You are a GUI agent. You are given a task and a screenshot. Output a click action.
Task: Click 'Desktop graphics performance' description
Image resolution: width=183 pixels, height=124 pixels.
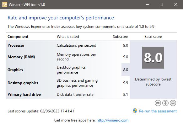[71, 70]
